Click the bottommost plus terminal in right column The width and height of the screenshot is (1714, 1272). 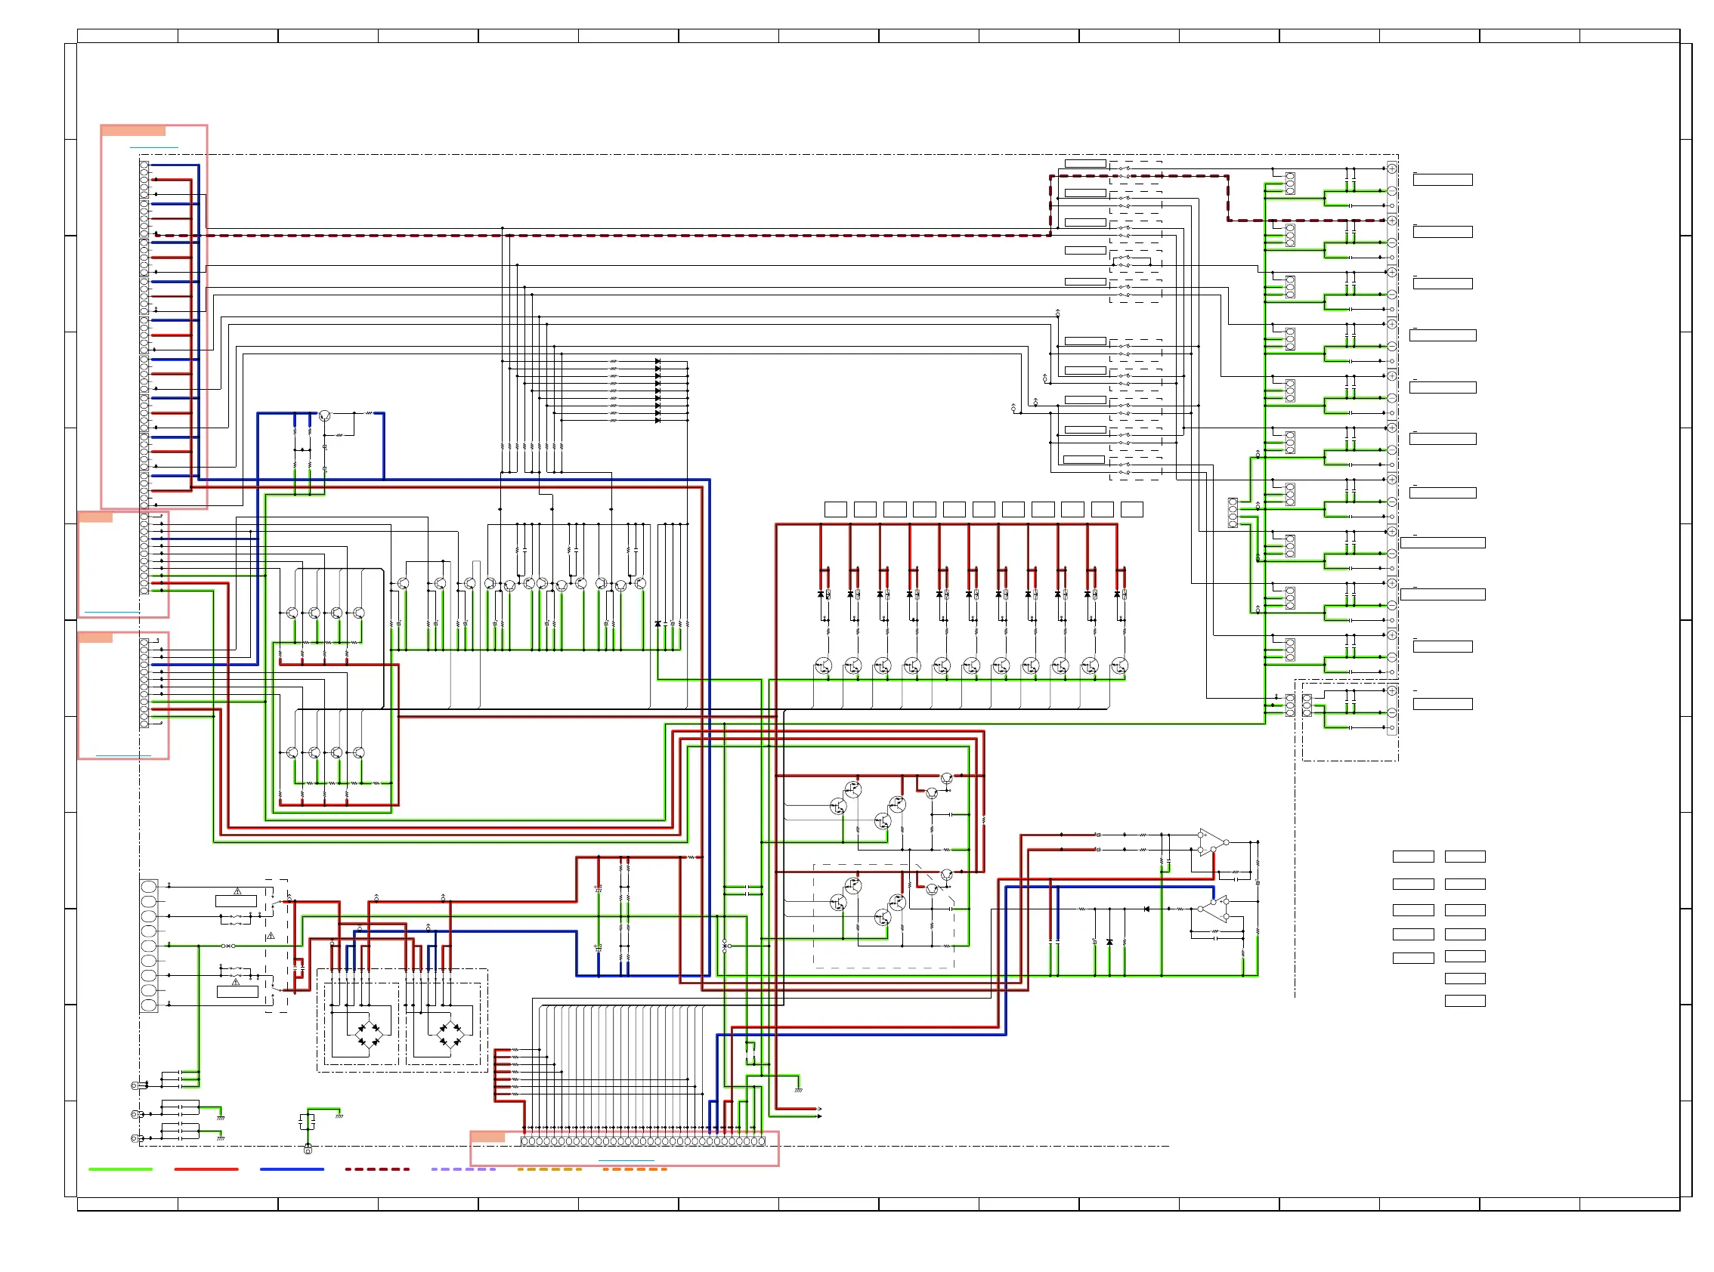click(1392, 690)
